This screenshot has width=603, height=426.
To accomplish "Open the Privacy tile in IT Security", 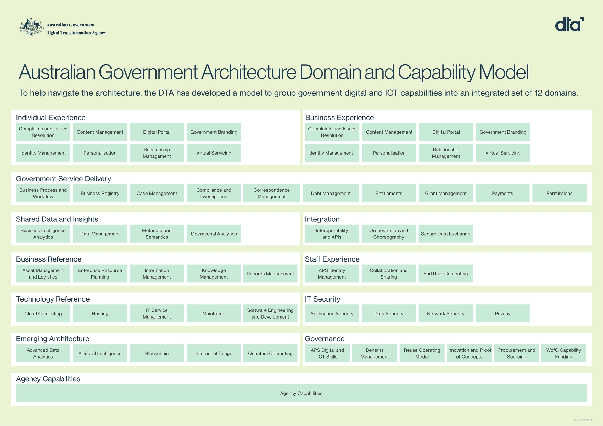I will click(x=502, y=313).
